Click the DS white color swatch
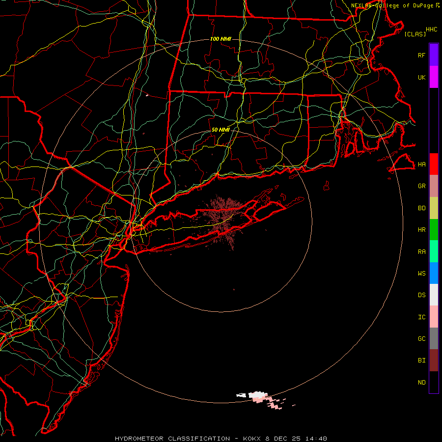Viewport: 442px width, 442px height. click(x=434, y=295)
